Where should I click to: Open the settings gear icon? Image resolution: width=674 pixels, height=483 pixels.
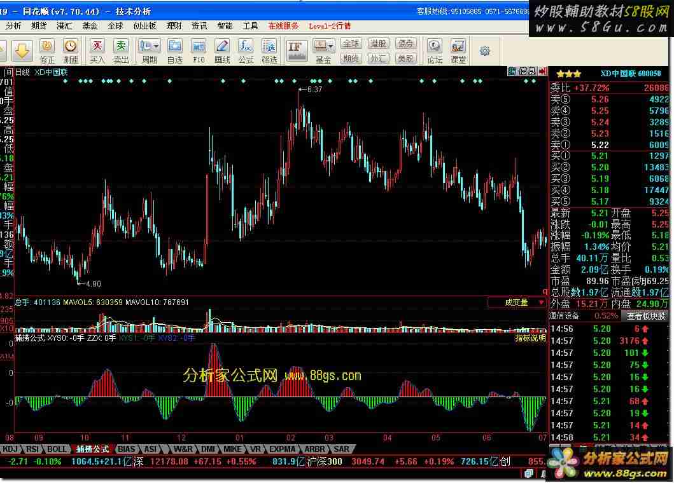pos(485,51)
